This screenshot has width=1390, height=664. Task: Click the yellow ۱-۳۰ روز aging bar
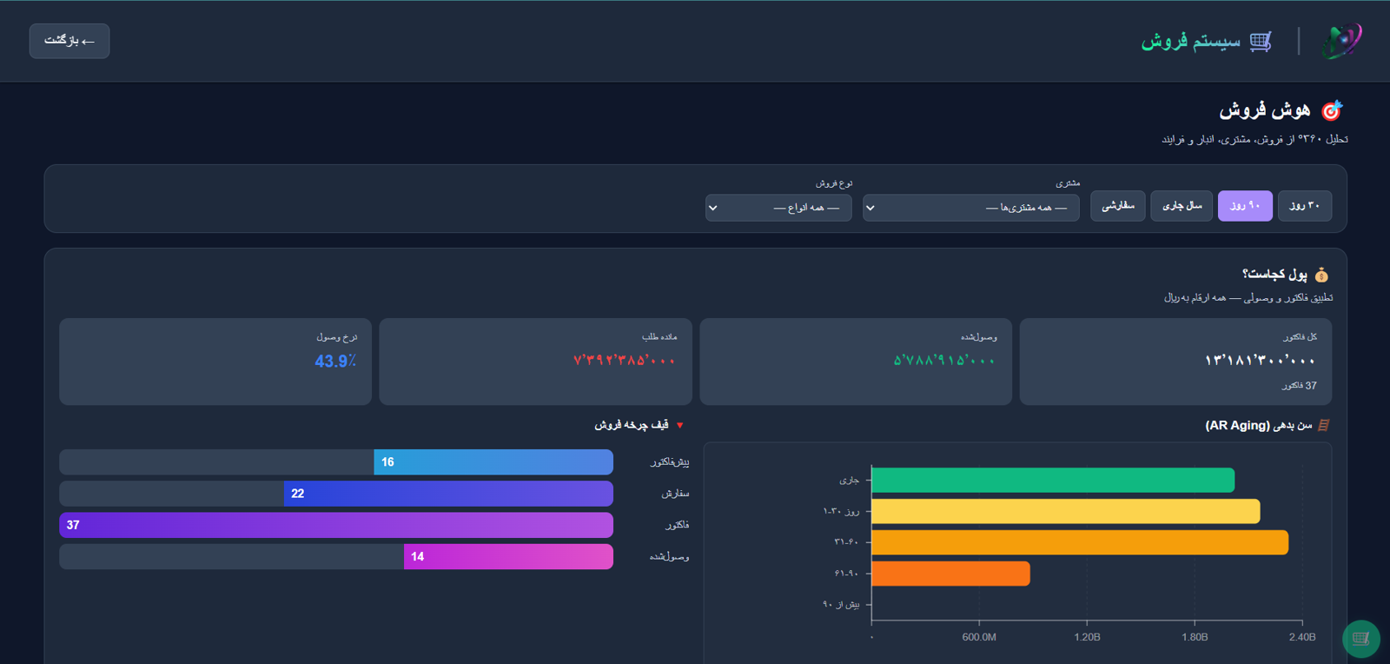(x=1066, y=511)
